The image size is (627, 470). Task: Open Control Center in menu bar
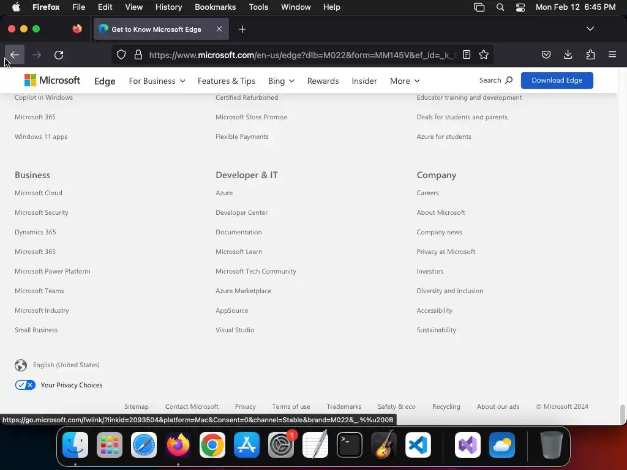pos(520,7)
